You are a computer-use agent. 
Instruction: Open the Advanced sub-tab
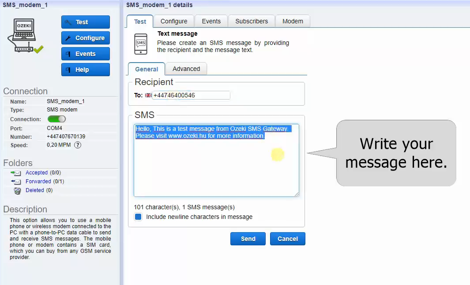click(186, 69)
